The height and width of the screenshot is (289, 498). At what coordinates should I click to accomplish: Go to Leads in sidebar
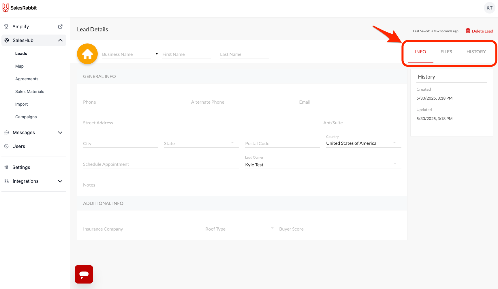click(21, 54)
